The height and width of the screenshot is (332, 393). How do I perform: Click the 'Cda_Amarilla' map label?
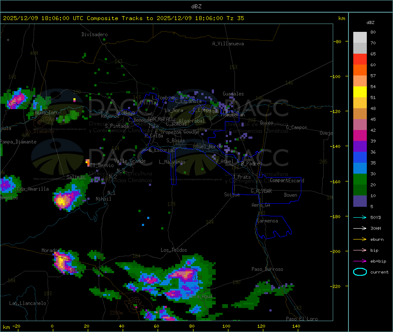[x=33, y=189]
